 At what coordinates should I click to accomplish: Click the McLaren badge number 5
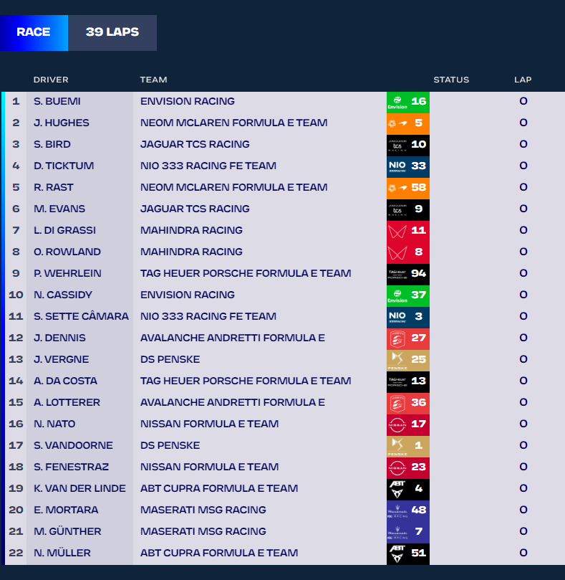pyautogui.click(x=408, y=123)
